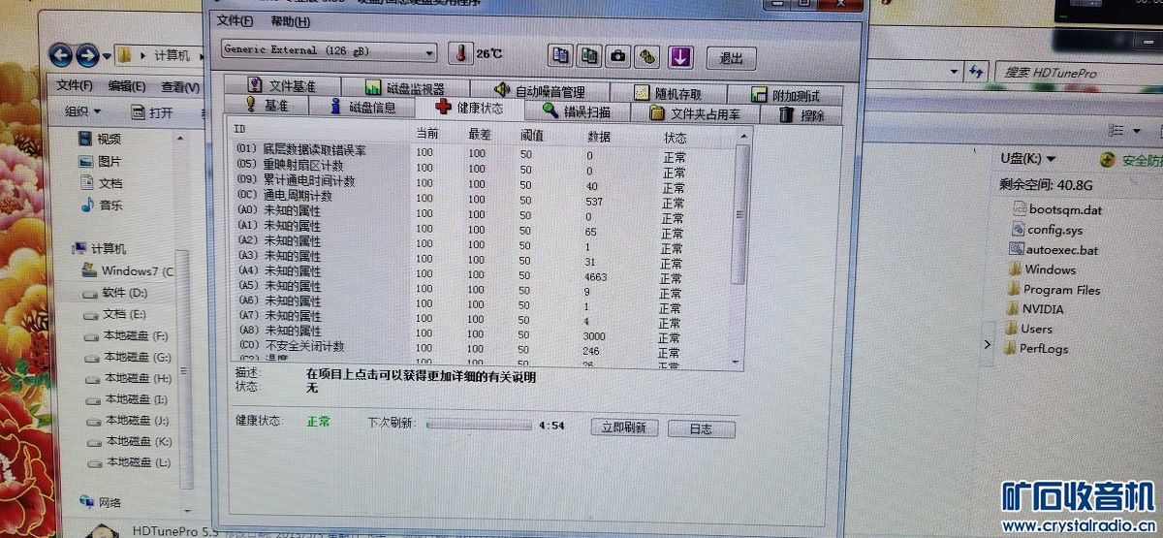
Task: Select 本地磁盘 (L:) in sidebar
Action: (x=128, y=462)
